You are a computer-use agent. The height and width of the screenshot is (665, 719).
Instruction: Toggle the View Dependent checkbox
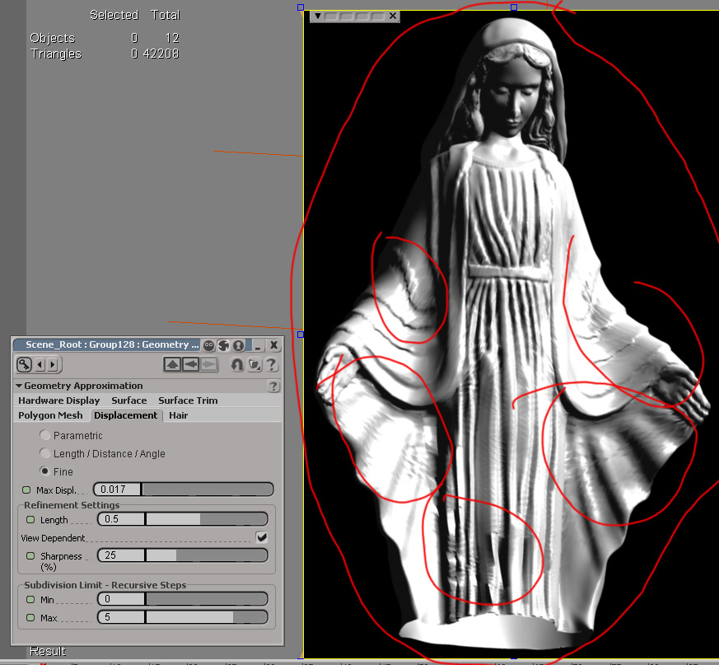click(x=261, y=537)
